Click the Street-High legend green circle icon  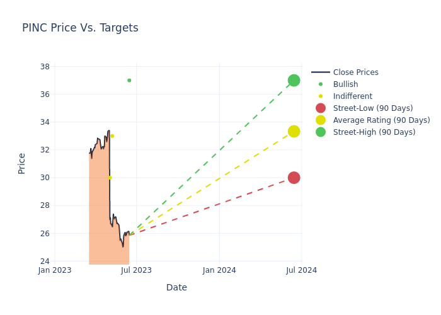pyautogui.click(x=321, y=132)
